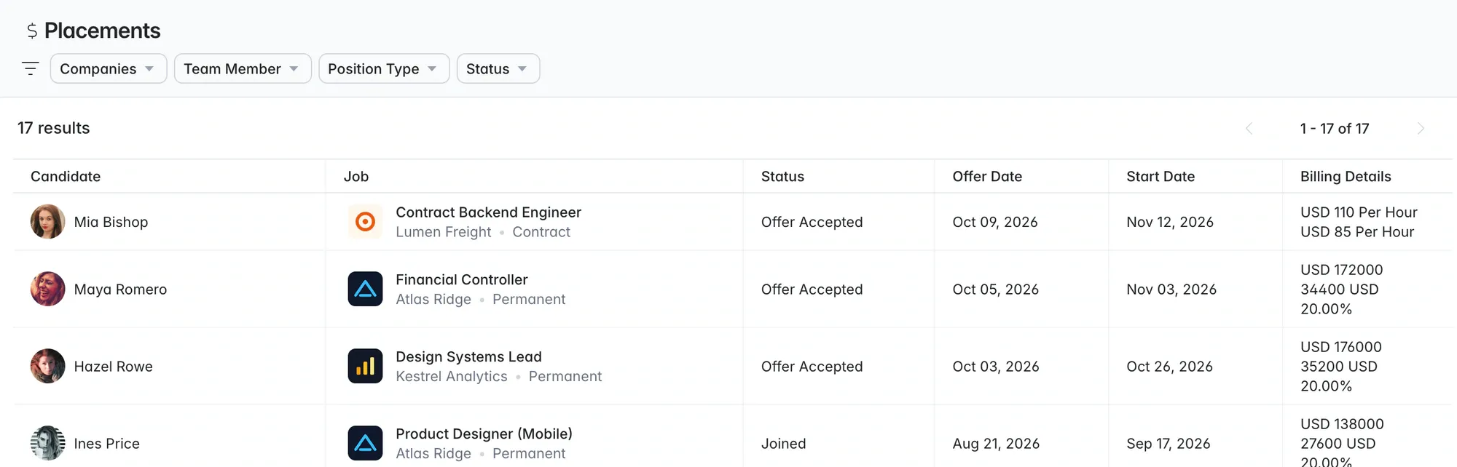Screen dimensions: 1457x467
Task: Click the Kestrel Analytics company name
Action: (451, 376)
